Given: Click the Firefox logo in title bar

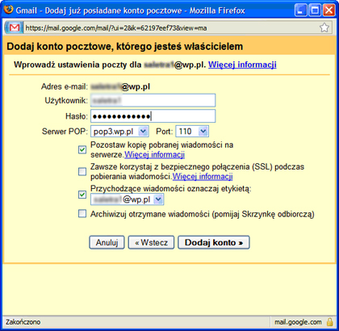Looking at the screenshot, I should click(9, 10).
